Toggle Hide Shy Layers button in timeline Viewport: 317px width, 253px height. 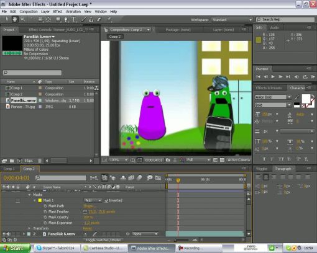(x=123, y=178)
